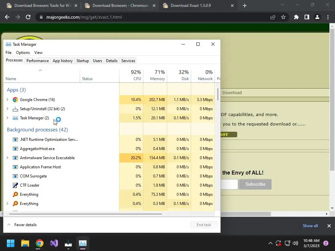Open Chrome's extensions puzzle icon

click(296, 17)
